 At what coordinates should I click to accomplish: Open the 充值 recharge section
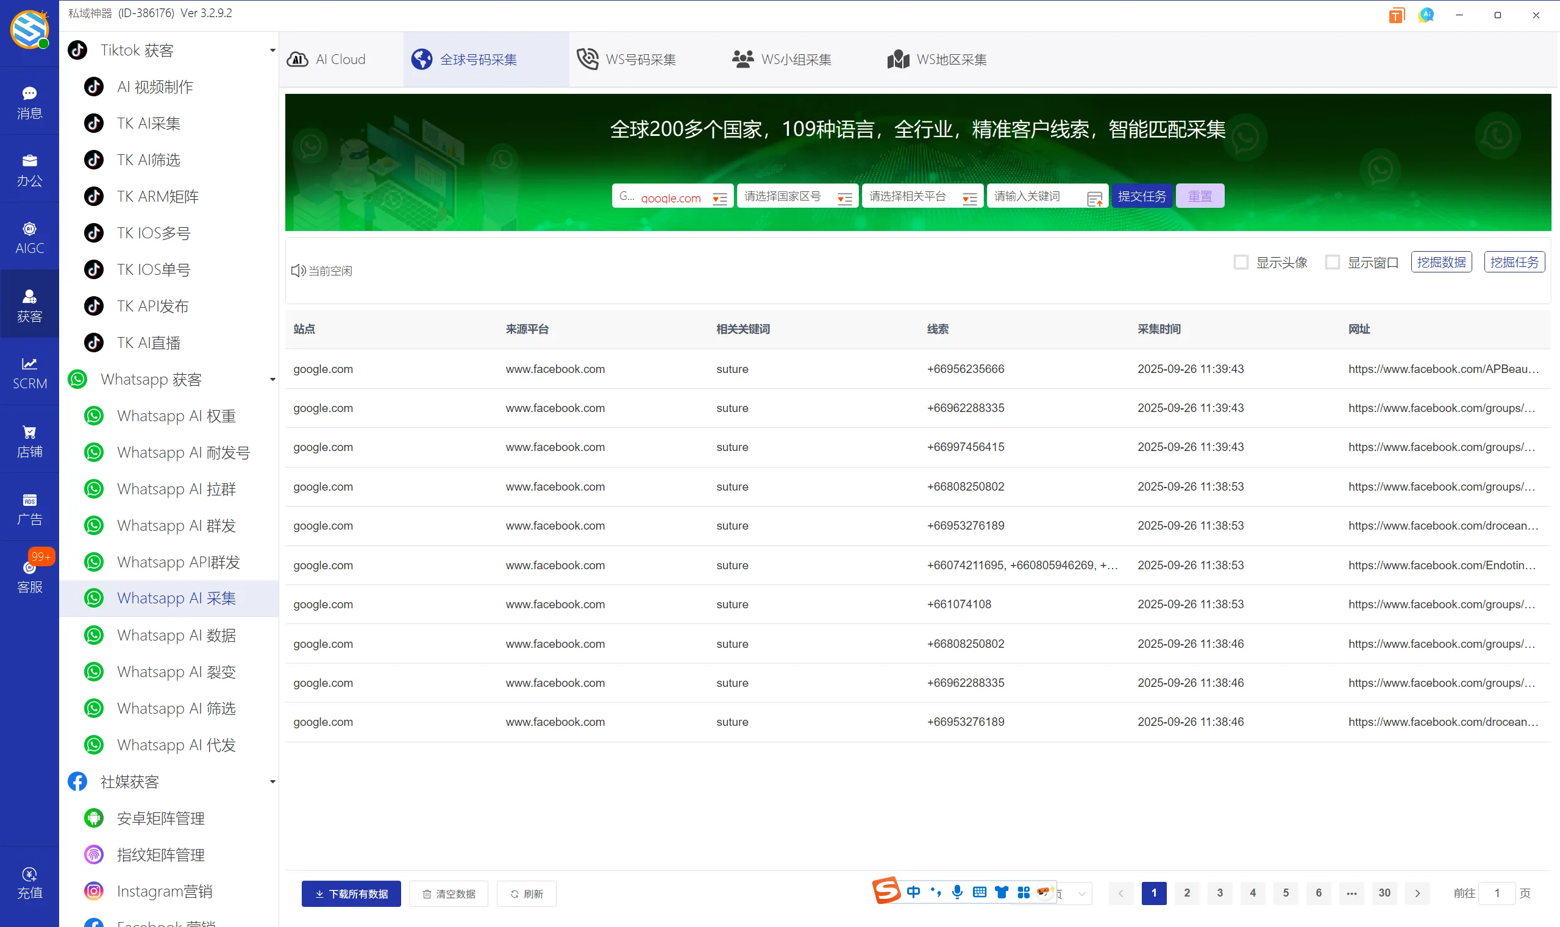(x=29, y=882)
